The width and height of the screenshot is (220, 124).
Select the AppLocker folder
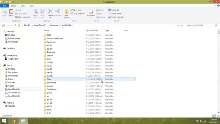[52, 42]
